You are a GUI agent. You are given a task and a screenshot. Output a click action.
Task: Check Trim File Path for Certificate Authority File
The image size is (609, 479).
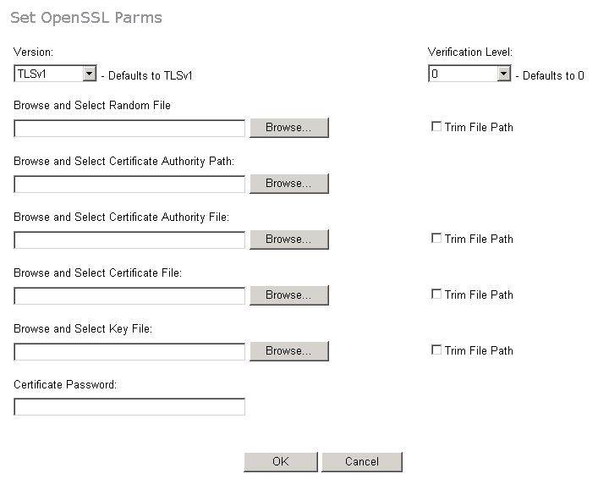pyautogui.click(x=436, y=239)
